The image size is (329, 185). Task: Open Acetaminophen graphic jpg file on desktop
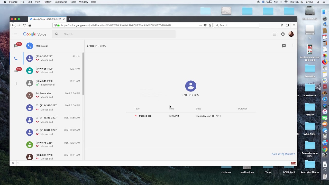click(x=310, y=53)
